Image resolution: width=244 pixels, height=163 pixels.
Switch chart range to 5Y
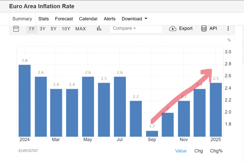point(53,29)
